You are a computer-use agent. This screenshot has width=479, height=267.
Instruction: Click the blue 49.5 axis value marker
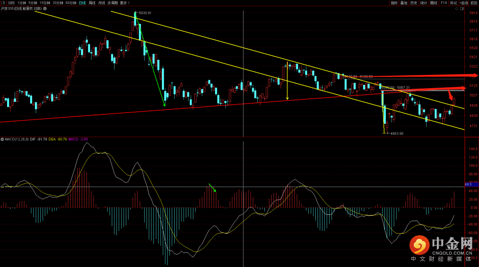pos(471,184)
